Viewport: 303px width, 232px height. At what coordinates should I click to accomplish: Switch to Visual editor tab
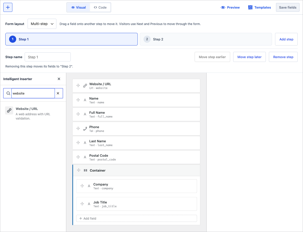pyautogui.click(x=78, y=7)
